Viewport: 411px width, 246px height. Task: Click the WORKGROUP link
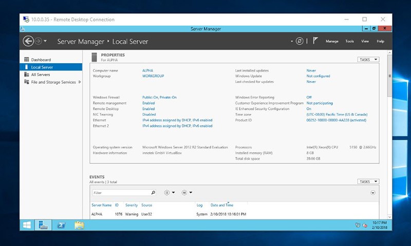pyautogui.click(x=153, y=76)
